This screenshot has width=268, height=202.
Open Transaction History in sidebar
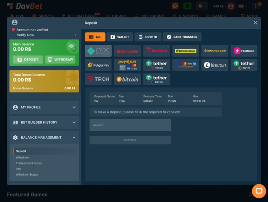[x=29, y=163]
